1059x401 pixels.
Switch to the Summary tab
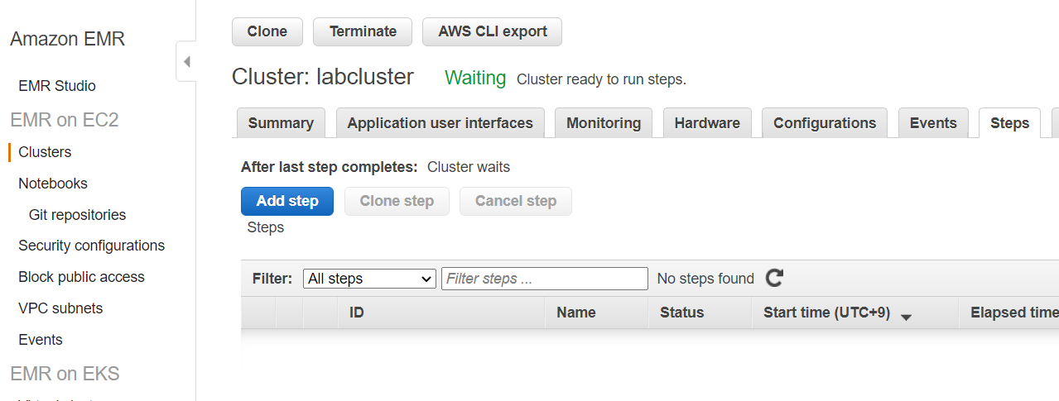tap(281, 123)
